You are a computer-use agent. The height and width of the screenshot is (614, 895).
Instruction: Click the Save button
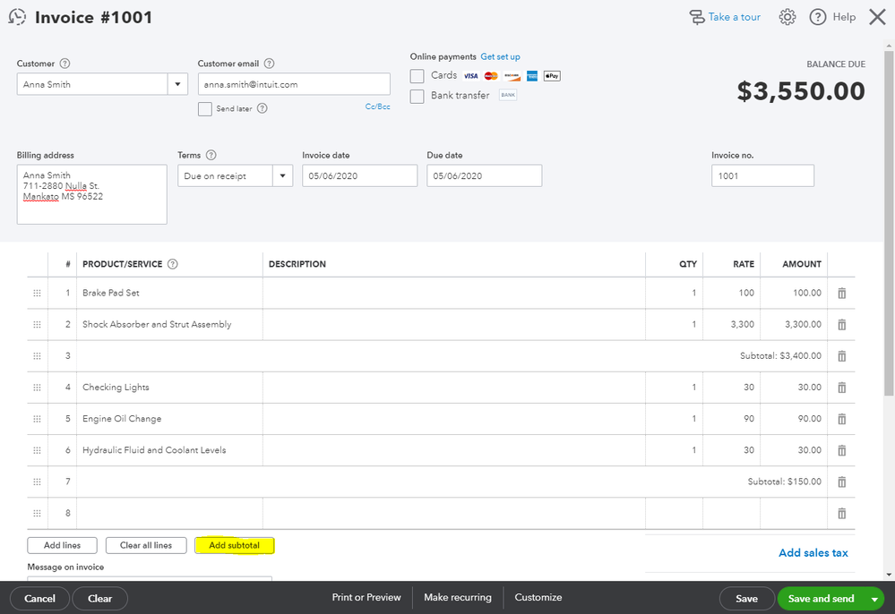point(746,599)
